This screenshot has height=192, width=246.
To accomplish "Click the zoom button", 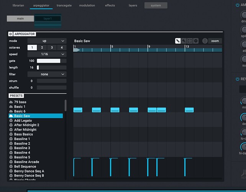I will tap(215, 41).
